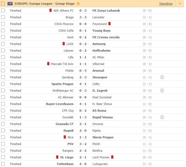This screenshot has height=167, width=186.
Task: Check the Molde vs Arsenal row checkbox
Action: pos(3,71)
